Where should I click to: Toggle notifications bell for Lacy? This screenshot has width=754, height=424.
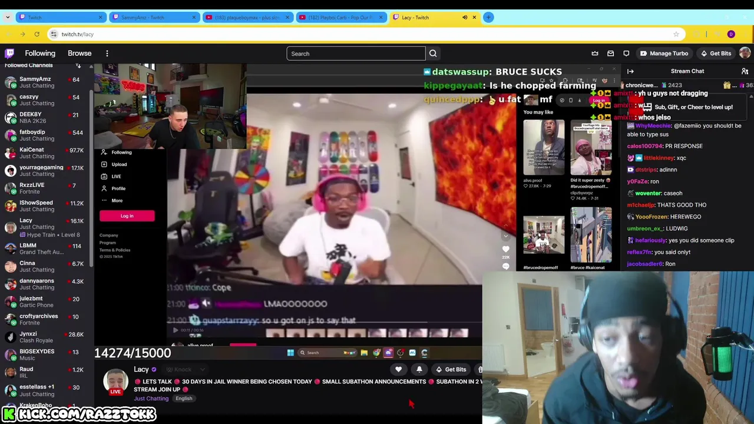[x=419, y=369]
